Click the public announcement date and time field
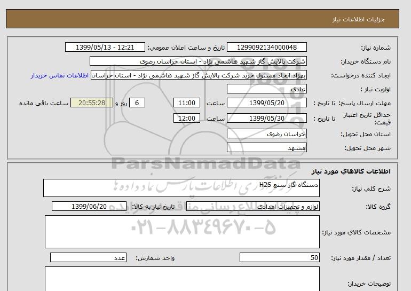The image size is (411, 291). coord(105,47)
